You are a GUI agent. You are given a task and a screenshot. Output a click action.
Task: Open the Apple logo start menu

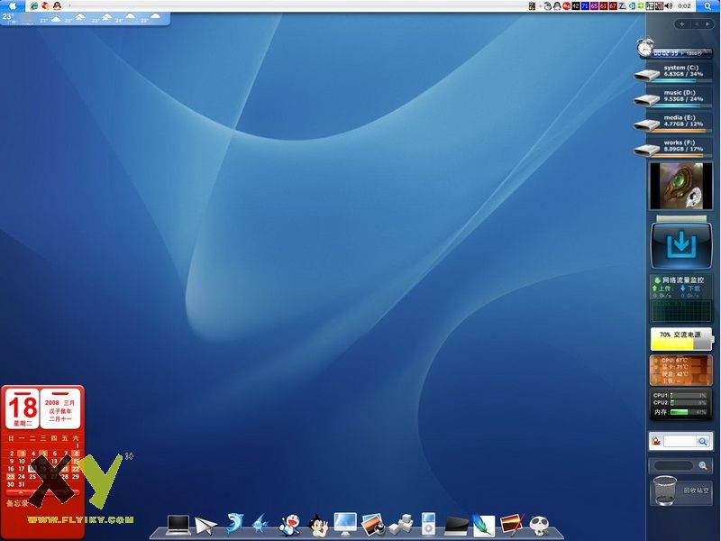12,5
